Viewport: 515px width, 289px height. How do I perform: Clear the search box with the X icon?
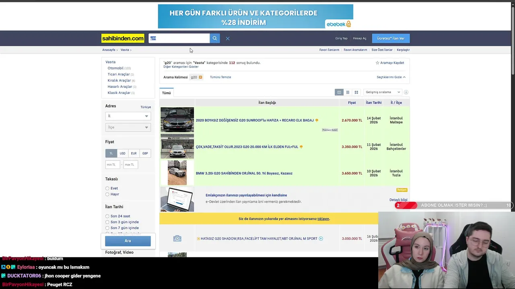228,39
